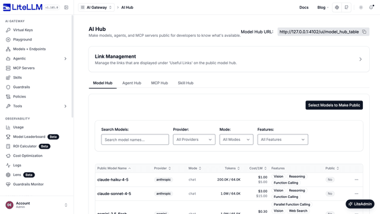Click the v1.105.0 version badge
The height and width of the screenshot is (214, 380).
pos(52,8)
